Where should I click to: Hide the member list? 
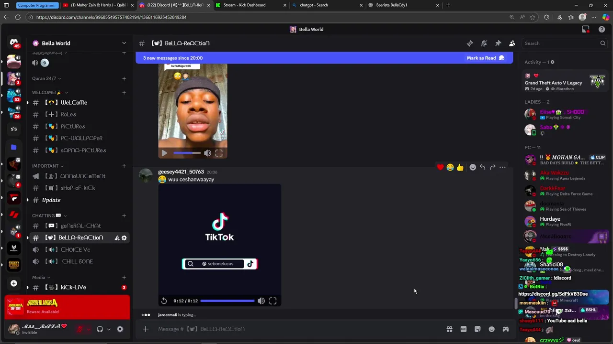(x=512, y=43)
